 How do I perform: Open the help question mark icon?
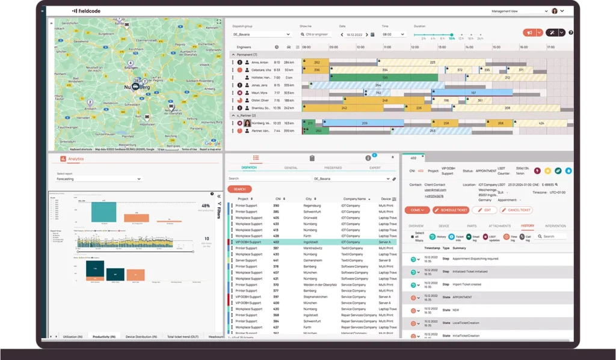pos(570,33)
